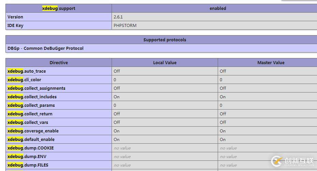This screenshot has width=317, height=171.
Task: Click the watermark logo in bottom corner
Action: [292, 161]
